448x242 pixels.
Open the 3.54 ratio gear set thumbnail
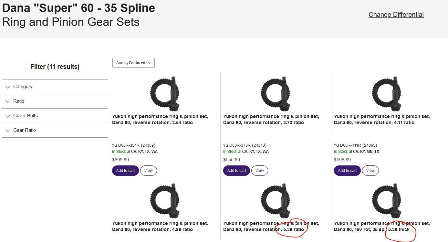click(165, 94)
